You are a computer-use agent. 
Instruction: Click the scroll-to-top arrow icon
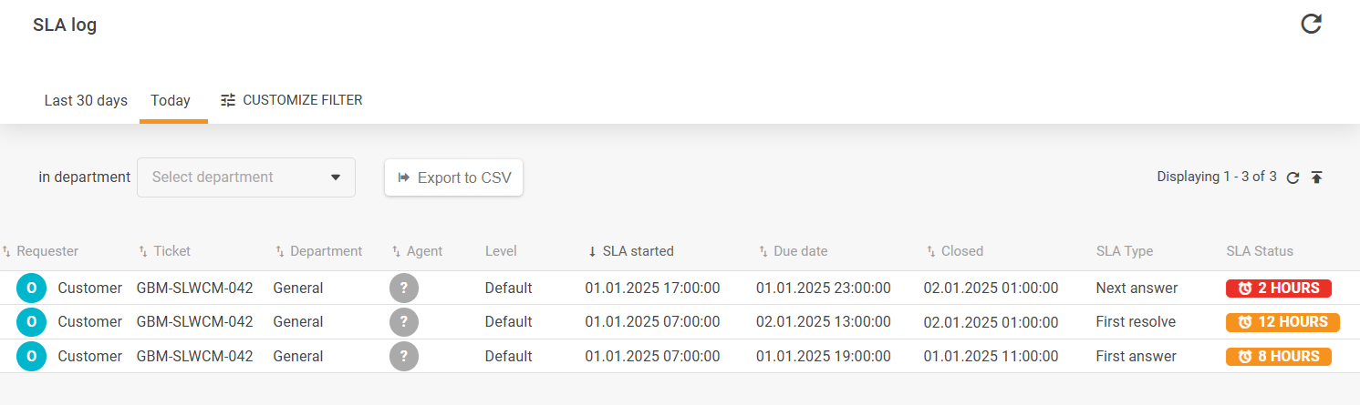pyautogui.click(x=1316, y=177)
